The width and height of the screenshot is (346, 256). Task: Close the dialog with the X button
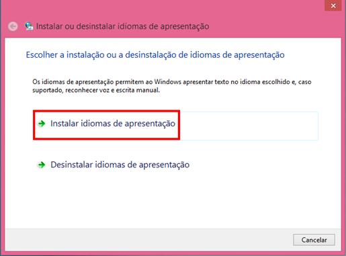[x=333, y=5]
